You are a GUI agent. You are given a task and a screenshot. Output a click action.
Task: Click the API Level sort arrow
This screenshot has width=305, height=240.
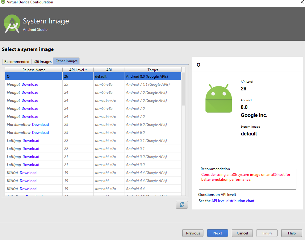[86, 70]
